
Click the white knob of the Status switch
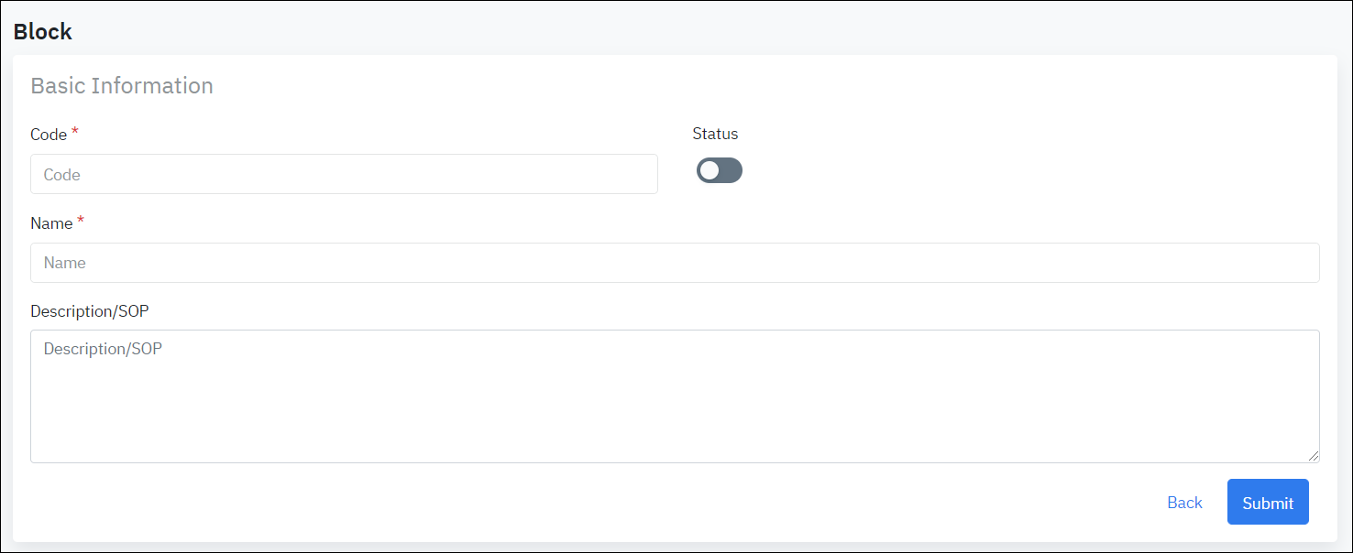pyautogui.click(x=709, y=170)
